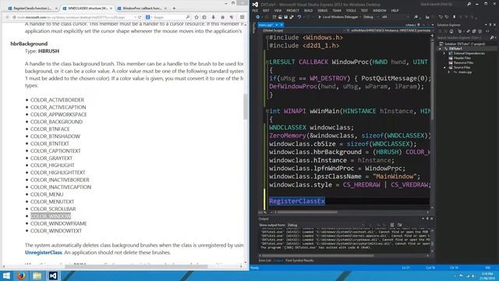499x281 pixels.
Task: Click code editor horizontal scrollbar thumb
Action: (307, 212)
